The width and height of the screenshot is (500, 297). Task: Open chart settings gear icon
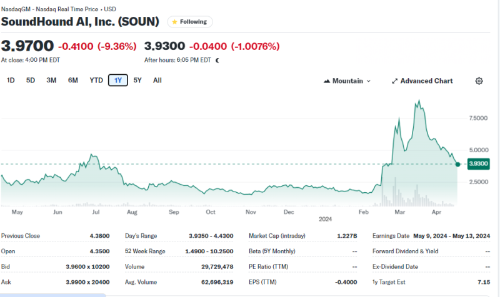click(x=479, y=81)
